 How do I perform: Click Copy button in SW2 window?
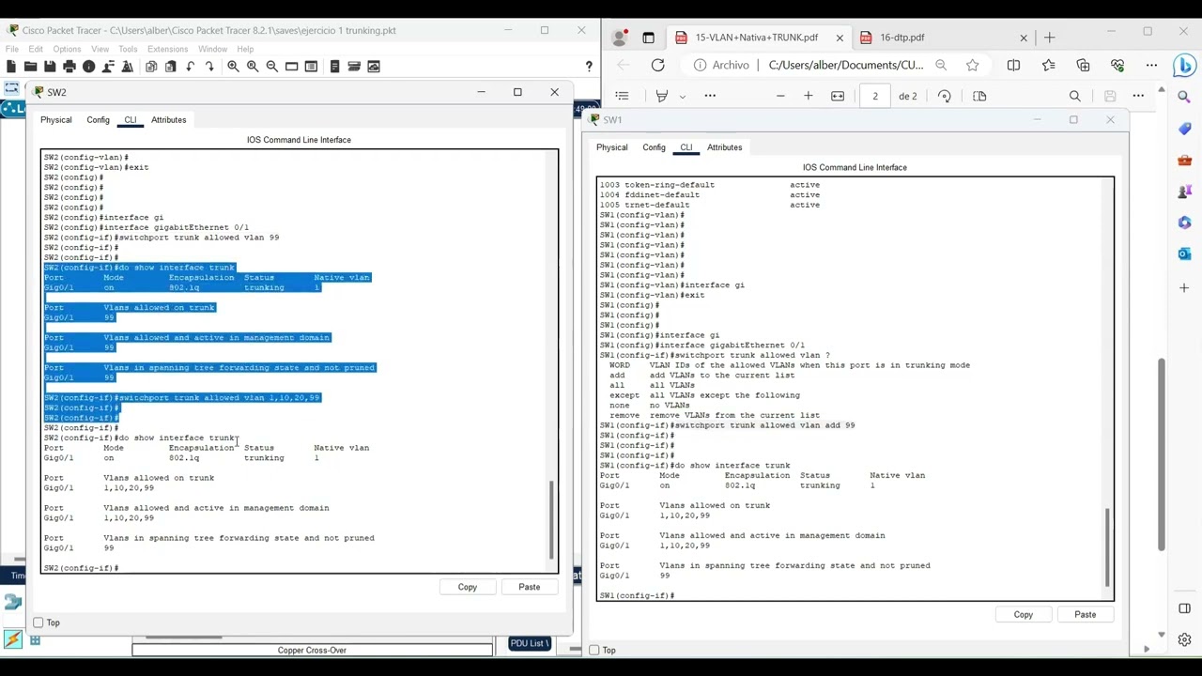coord(468,587)
